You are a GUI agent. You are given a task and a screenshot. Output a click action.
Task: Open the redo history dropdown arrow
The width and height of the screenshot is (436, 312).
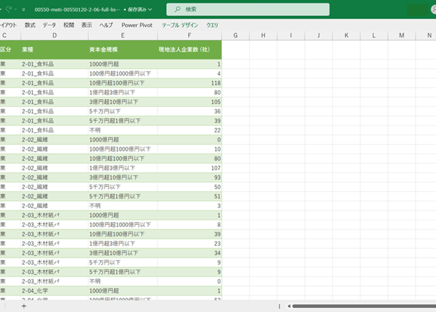pos(16,9)
